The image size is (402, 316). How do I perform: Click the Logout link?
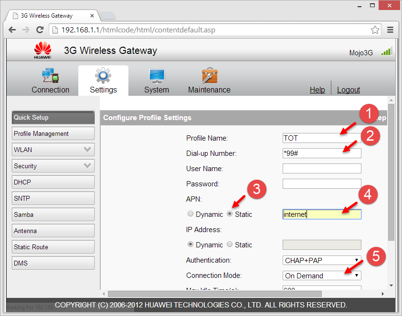coord(349,90)
